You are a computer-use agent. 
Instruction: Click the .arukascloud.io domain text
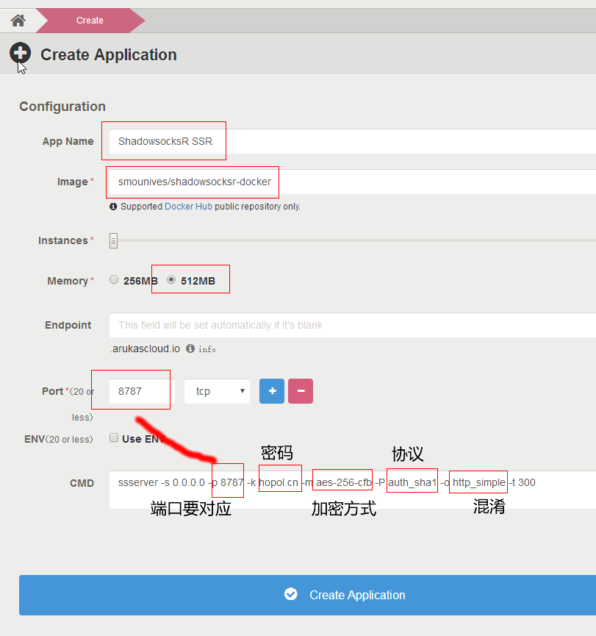[x=145, y=349]
